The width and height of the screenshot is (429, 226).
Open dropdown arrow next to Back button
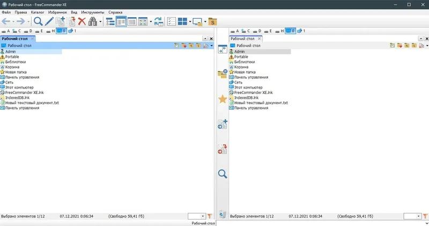pyautogui.click(x=13, y=21)
